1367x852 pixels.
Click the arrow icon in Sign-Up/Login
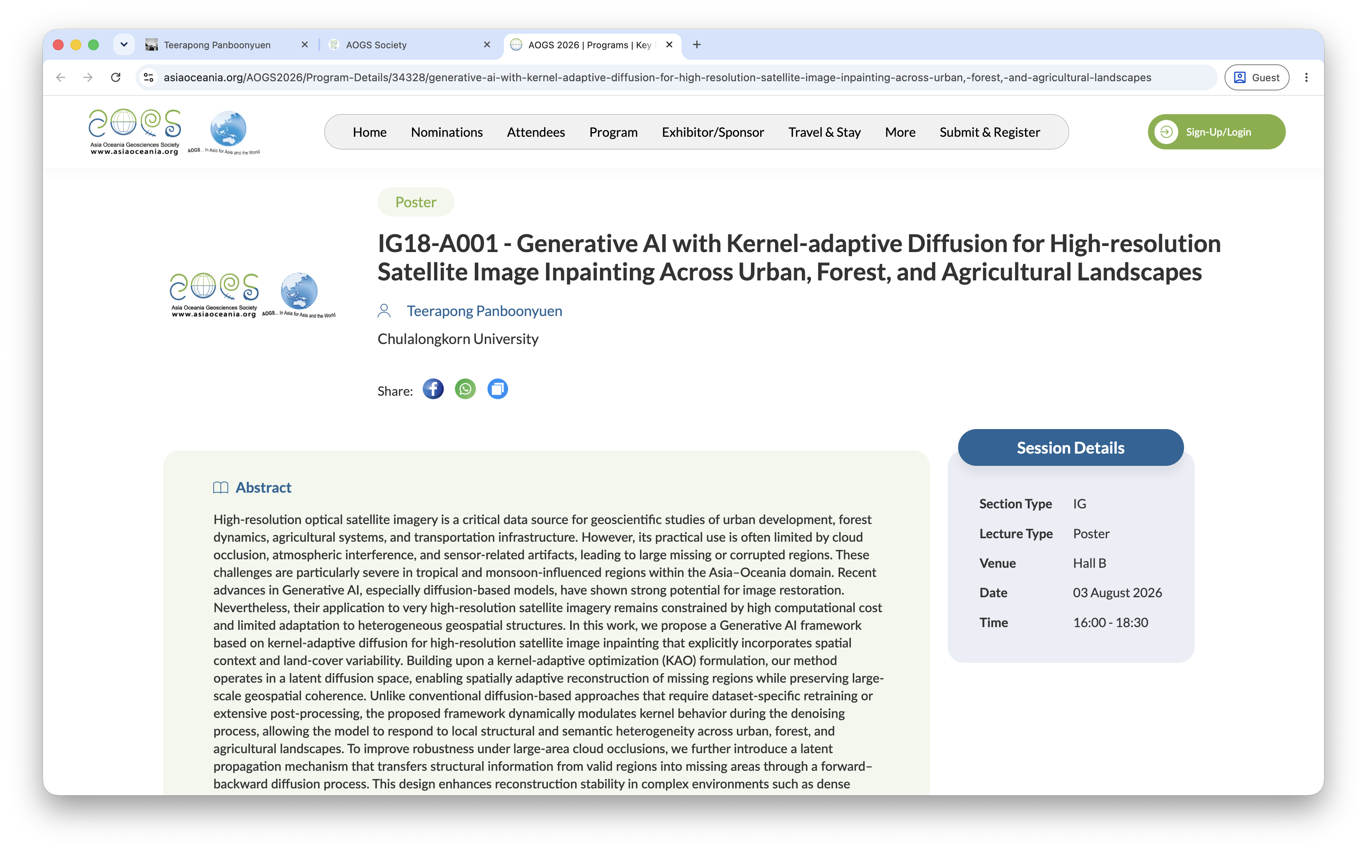(1166, 132)
